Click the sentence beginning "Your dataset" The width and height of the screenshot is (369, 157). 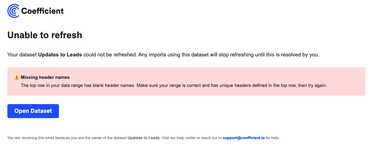[x=163, y=55]
